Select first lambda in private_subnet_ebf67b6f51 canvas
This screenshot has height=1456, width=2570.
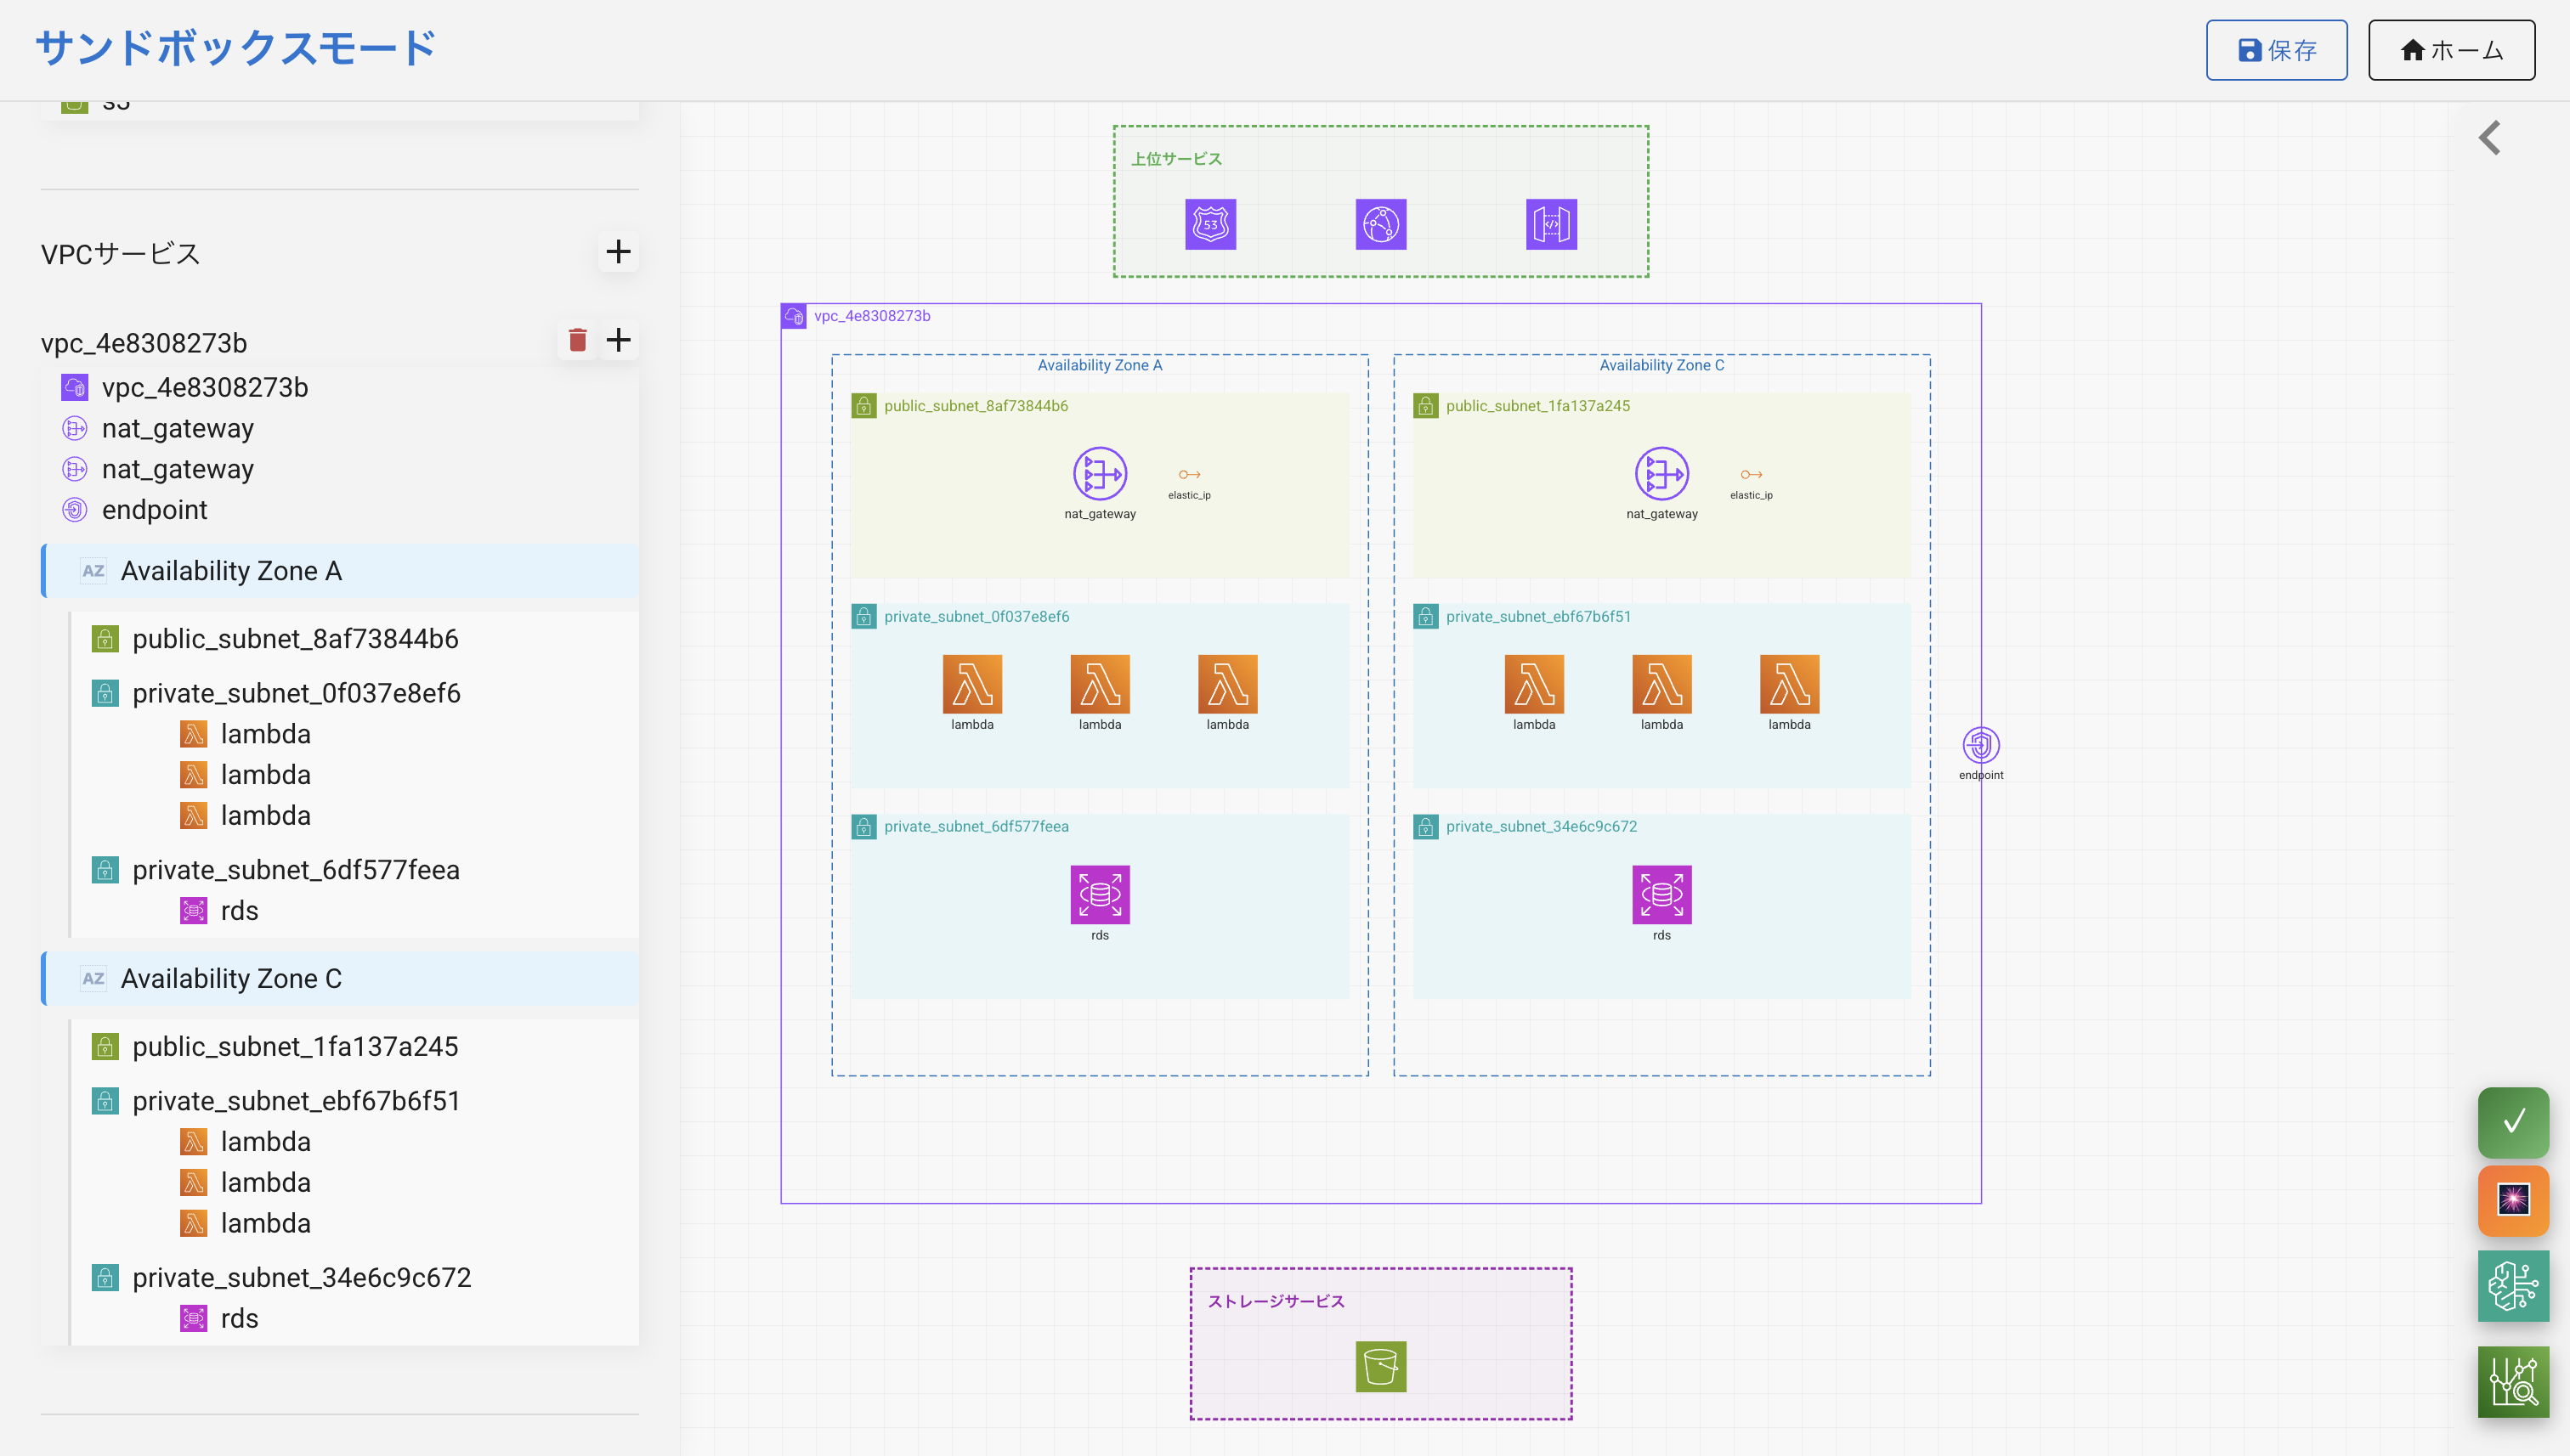pos(1534,685)
